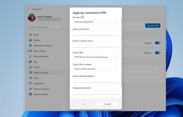This screenshot has width=183, height=117.
Task: Select the Rete e Internet wifi icon
Action: pyautogui.click(x=31, y=51)
